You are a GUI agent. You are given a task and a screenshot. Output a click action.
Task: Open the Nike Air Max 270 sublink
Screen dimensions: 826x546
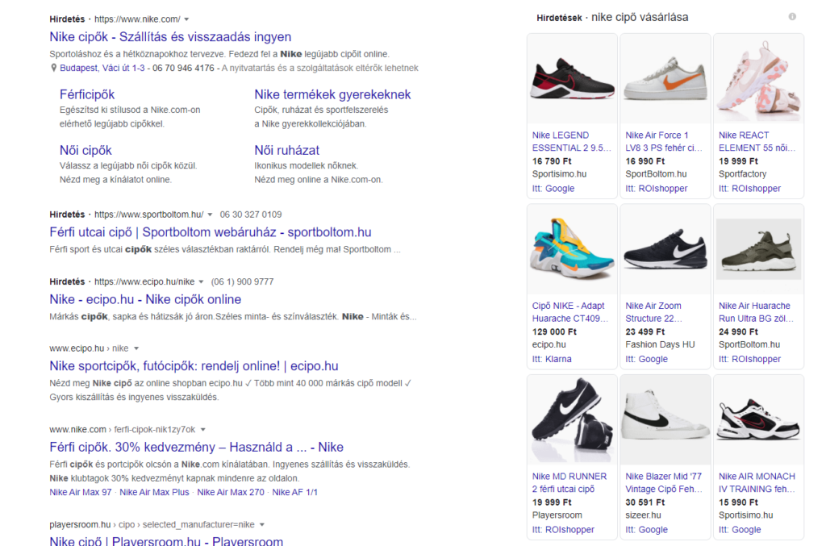pyautogui.click(x=231, y=492)
